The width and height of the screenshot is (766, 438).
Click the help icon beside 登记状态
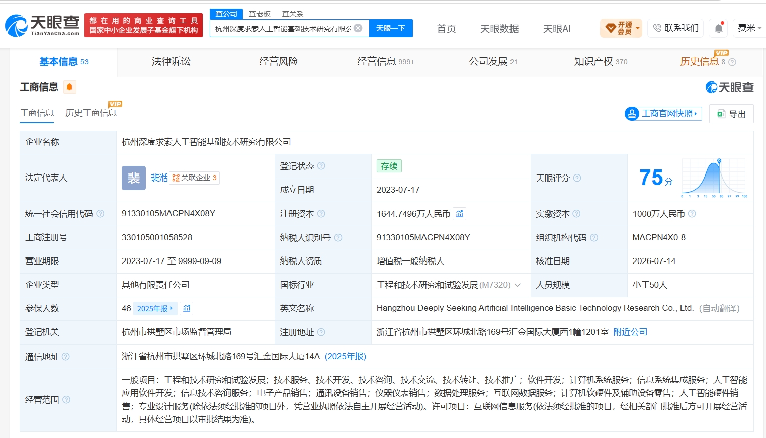tap(321, 166)
